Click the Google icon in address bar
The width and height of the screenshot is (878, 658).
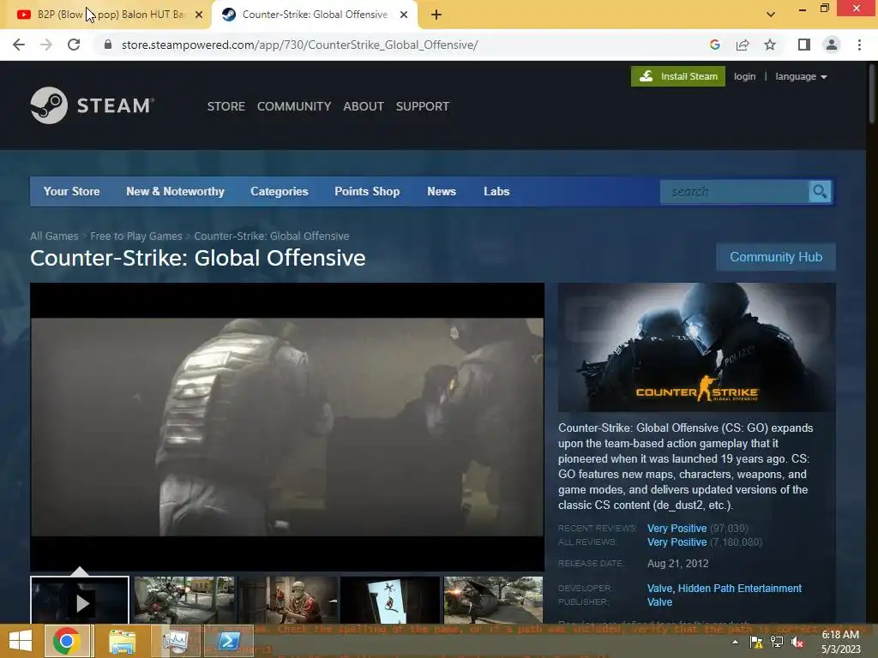(x=714, y=45)
